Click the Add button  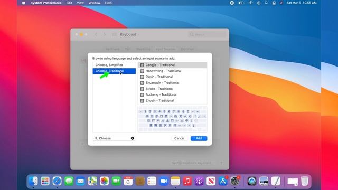[x=199, y=138]
